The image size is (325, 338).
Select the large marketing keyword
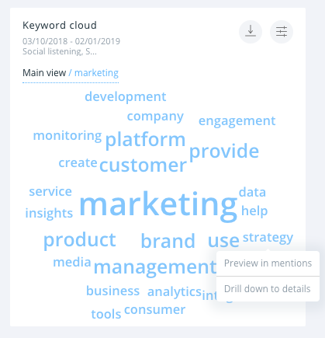[158, 206]
